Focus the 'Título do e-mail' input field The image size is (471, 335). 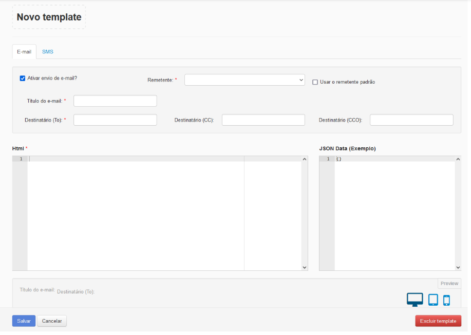[x=115, y=101]
